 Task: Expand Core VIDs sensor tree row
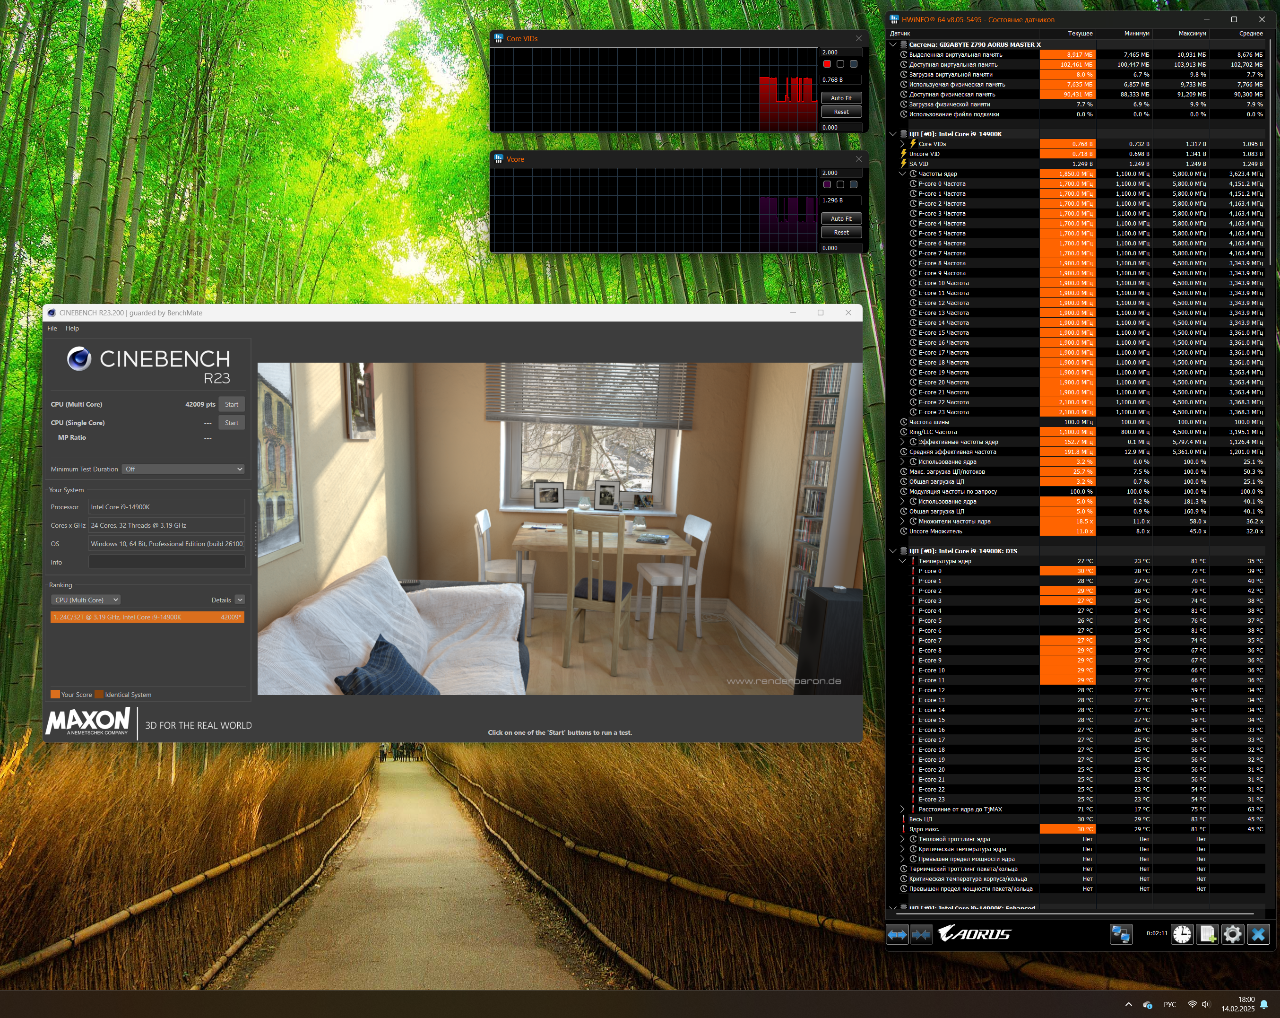pyautogui.click(x=902, y=144)
